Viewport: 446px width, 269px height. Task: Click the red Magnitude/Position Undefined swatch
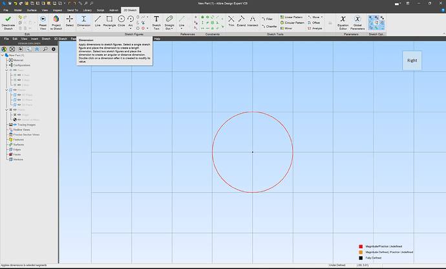pyautogui.click(x=361, y=246)
